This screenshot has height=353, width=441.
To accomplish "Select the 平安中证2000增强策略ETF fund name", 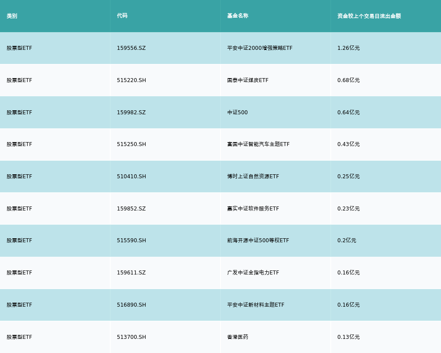I will [260, 48].
